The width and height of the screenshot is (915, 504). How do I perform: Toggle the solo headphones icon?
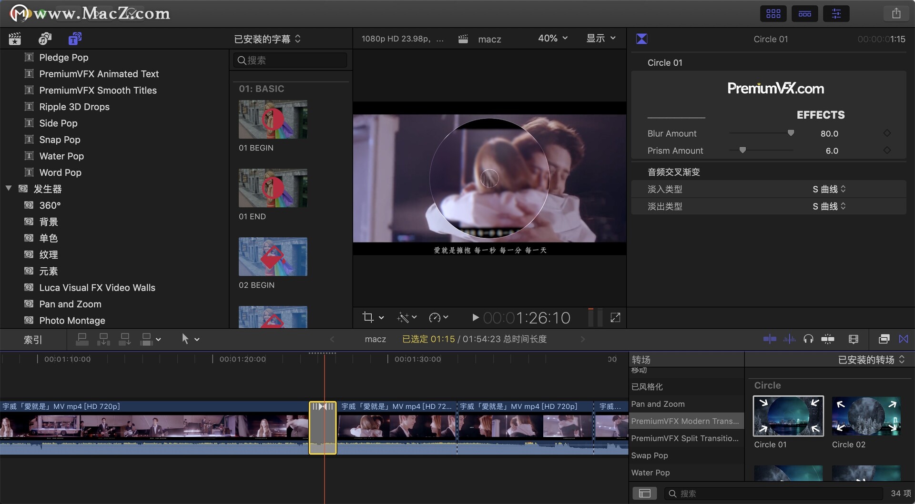point(808,339)
